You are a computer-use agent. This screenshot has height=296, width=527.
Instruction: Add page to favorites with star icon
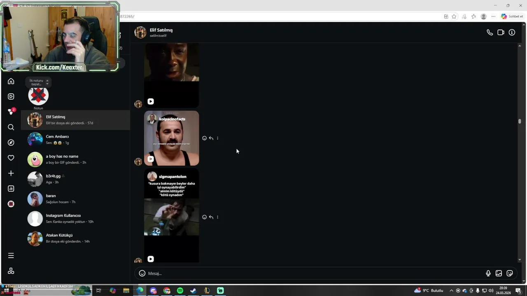454,16
